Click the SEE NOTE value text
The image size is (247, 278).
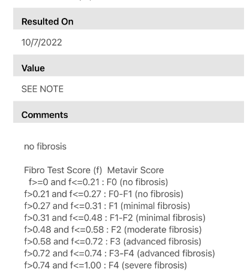[43, 89]
